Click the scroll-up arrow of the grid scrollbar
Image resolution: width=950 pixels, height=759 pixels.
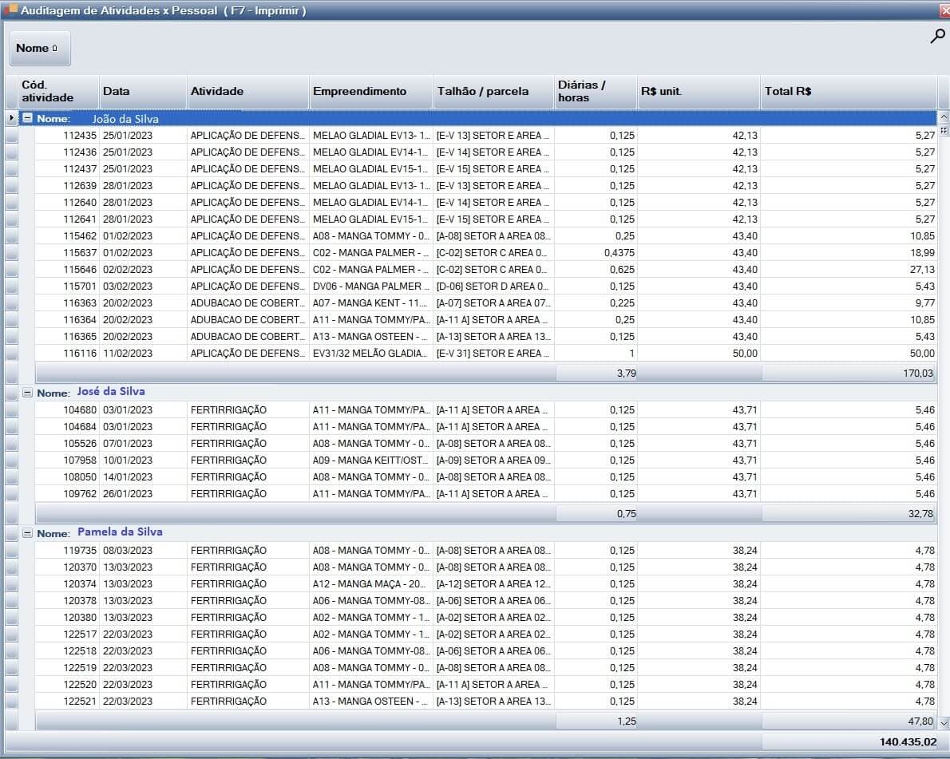tap(944, 118)
